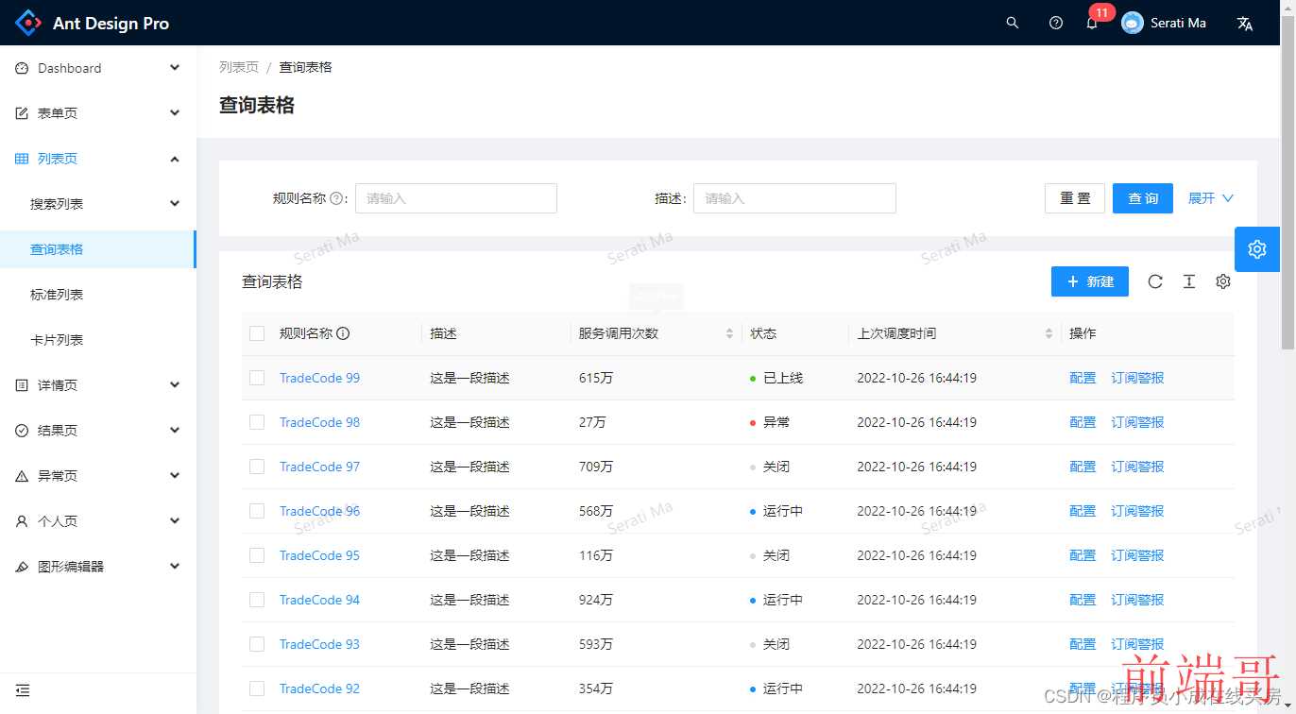Click the 异常页 warning icon
This screenshot has width=1296, height=714.
point(22,476)
